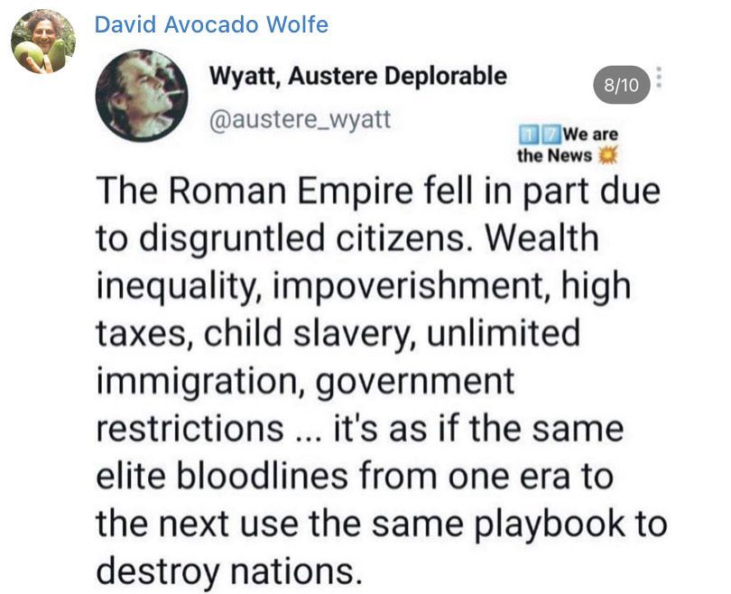Open the David Avocado Wolfe channel name link

211,24
